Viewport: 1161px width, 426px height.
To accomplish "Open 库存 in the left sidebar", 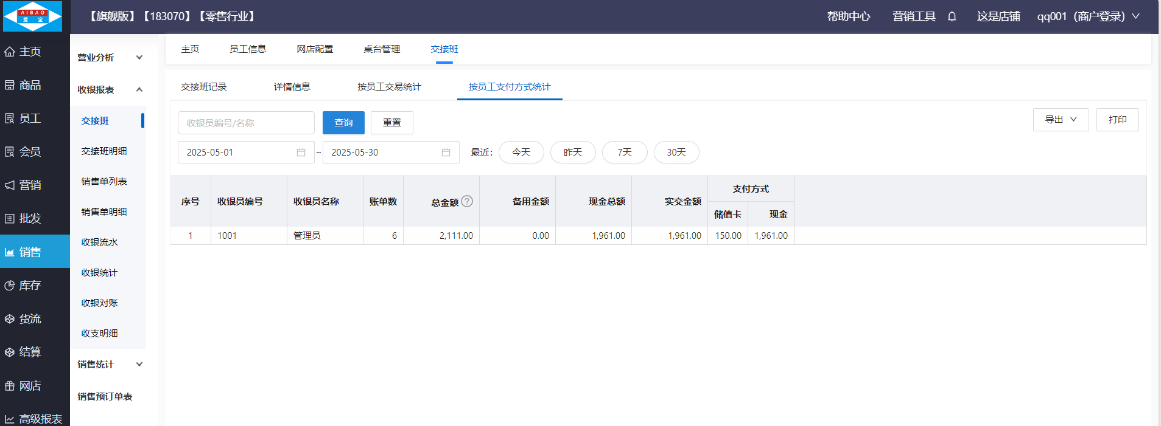I will click(x=30, y=286).
